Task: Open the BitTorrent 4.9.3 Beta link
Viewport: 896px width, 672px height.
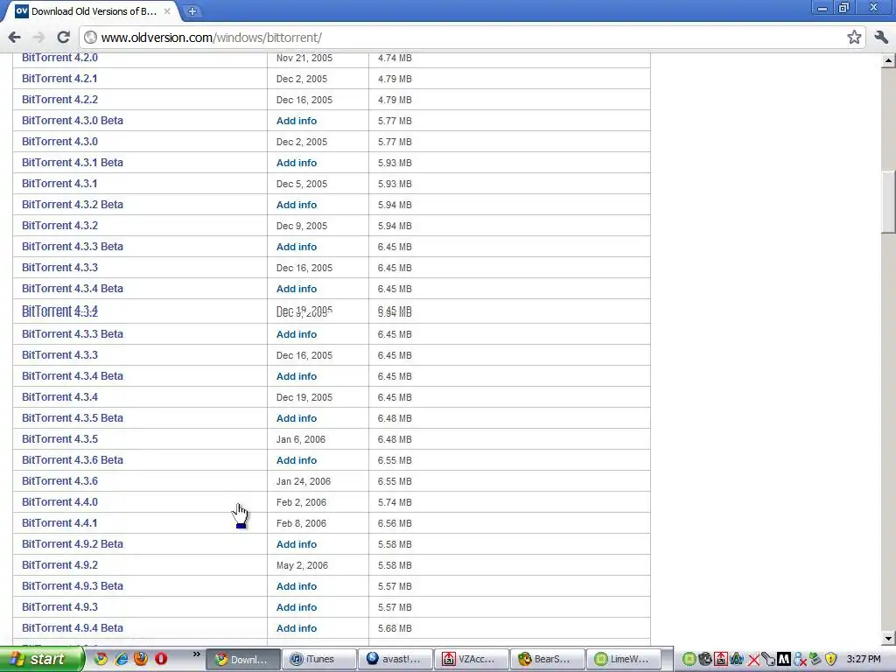Action: pos(73,586)
